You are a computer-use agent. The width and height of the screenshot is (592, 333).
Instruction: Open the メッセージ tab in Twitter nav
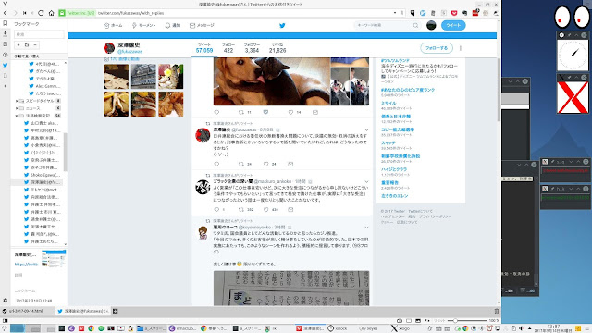202,25
